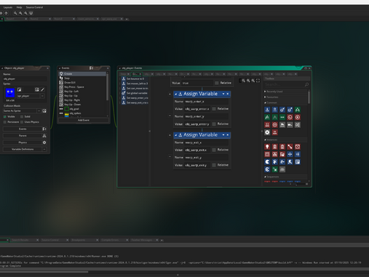
Task: Click the minus icon beside warp_enter_y row
Action: tap(170, 116)
